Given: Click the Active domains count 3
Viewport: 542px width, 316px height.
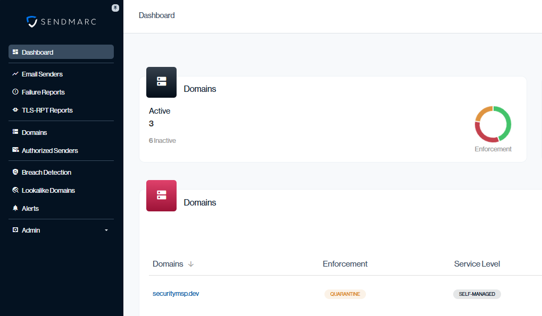Looking at the screenshot, I should click(x=151, y=124).
